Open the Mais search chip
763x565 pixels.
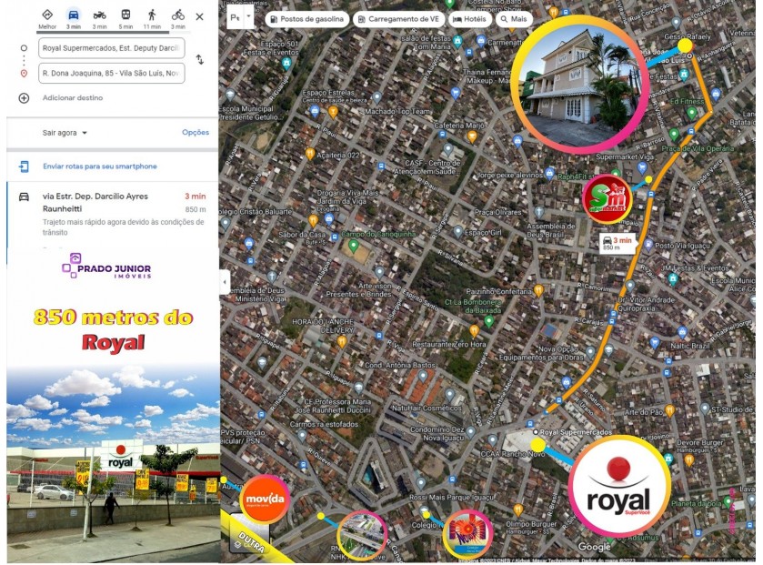[514, 19]
